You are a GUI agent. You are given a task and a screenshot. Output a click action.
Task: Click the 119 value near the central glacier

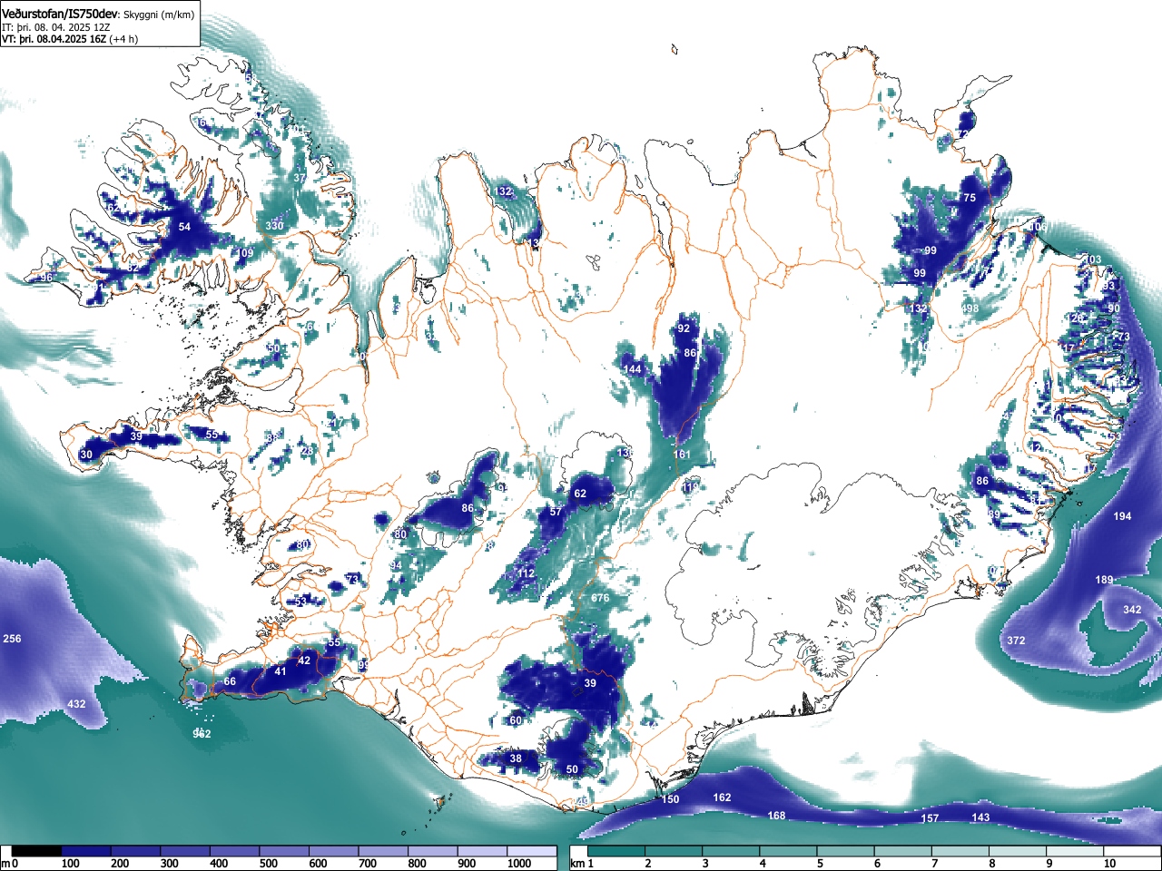coord(691,488)
